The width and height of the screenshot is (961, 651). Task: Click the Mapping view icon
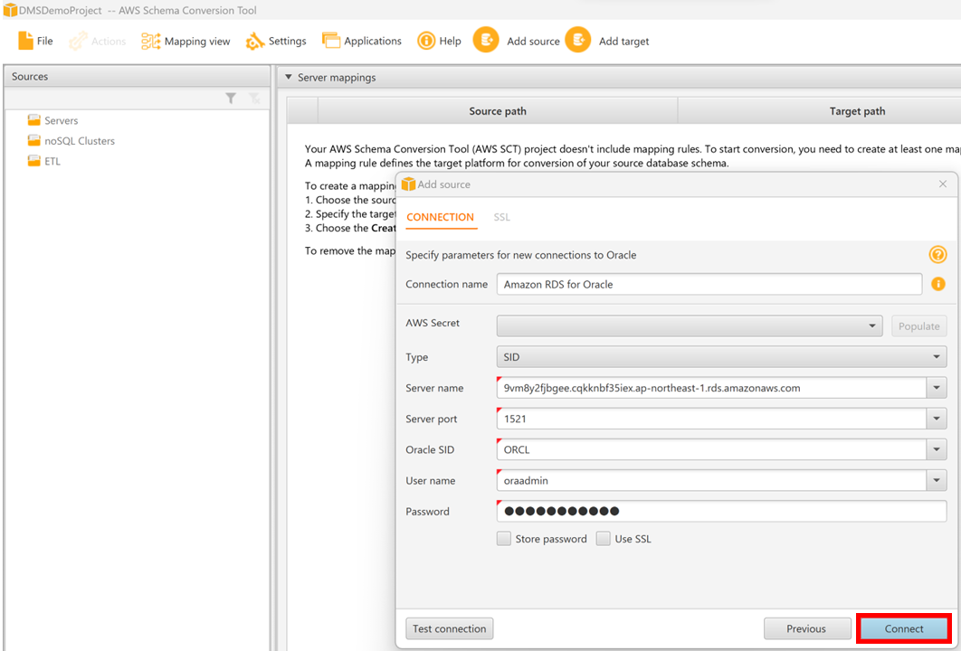(151, 41)
